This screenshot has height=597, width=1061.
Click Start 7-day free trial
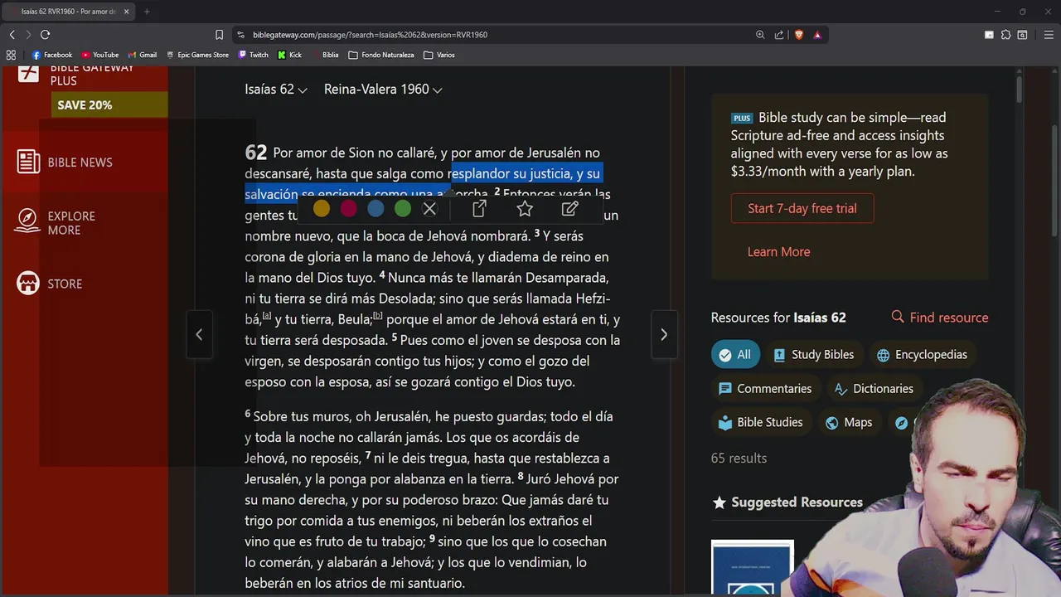click(x=802, y=208)
